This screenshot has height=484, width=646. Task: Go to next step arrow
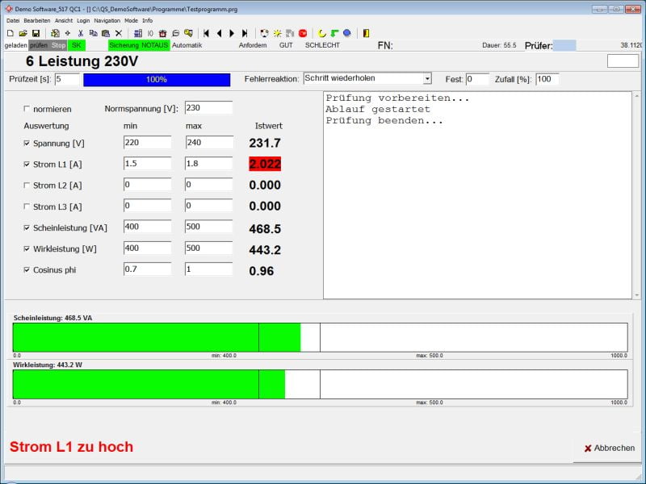[232, 33]
